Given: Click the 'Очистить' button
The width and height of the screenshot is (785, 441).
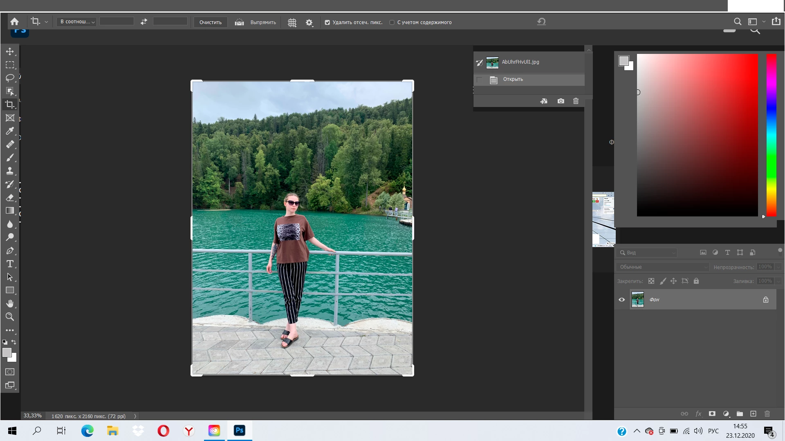Looking at the screenshot, I should (210, 22).
